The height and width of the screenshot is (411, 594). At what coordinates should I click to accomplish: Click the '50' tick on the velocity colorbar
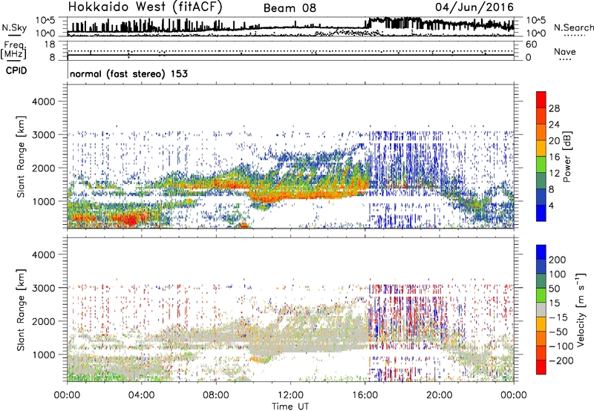[x=555, y=289]
